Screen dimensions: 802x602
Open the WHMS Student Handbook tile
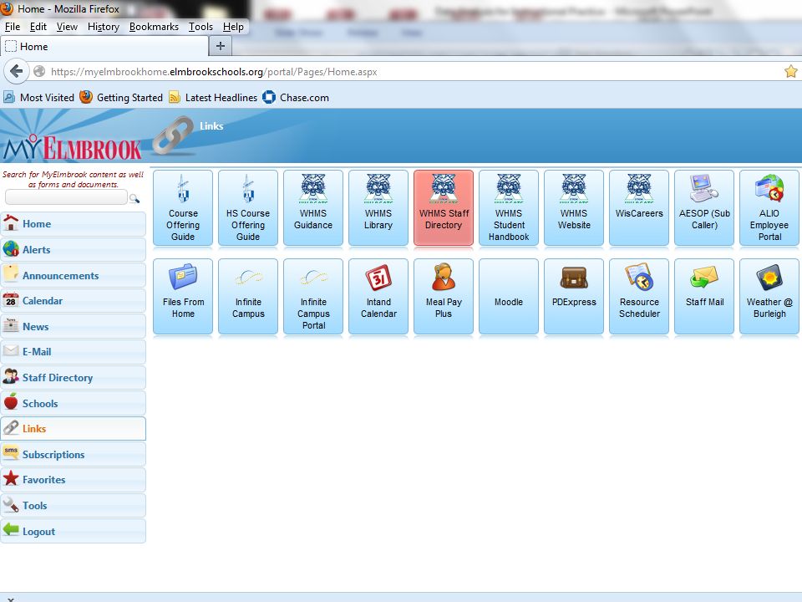509,208
